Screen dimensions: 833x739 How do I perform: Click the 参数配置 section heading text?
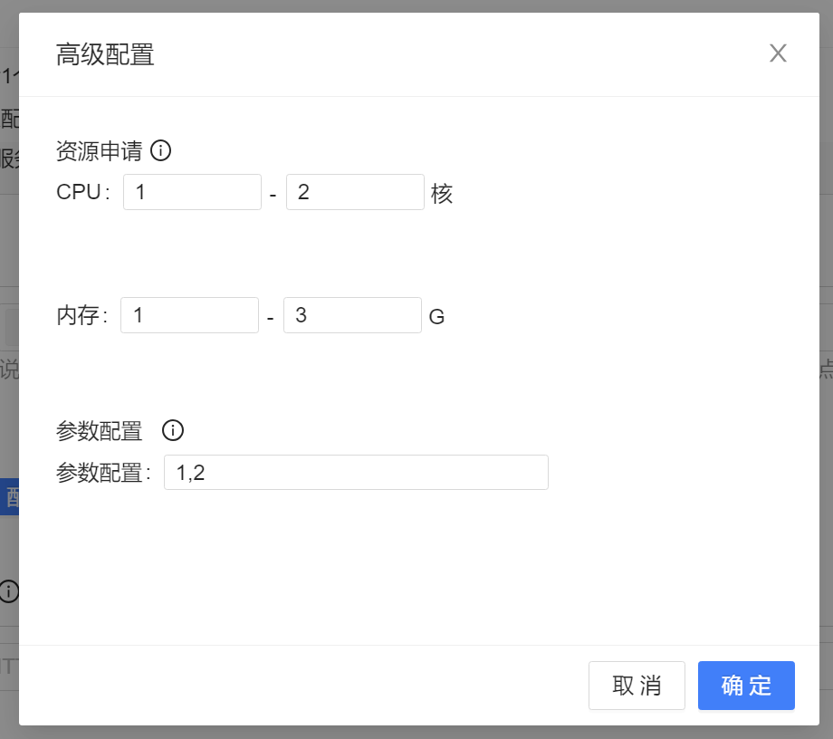100,431
